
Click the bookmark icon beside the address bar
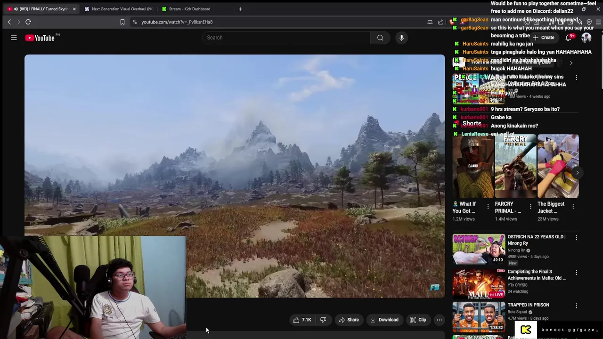pyautogui.click(x=122, y=22)
